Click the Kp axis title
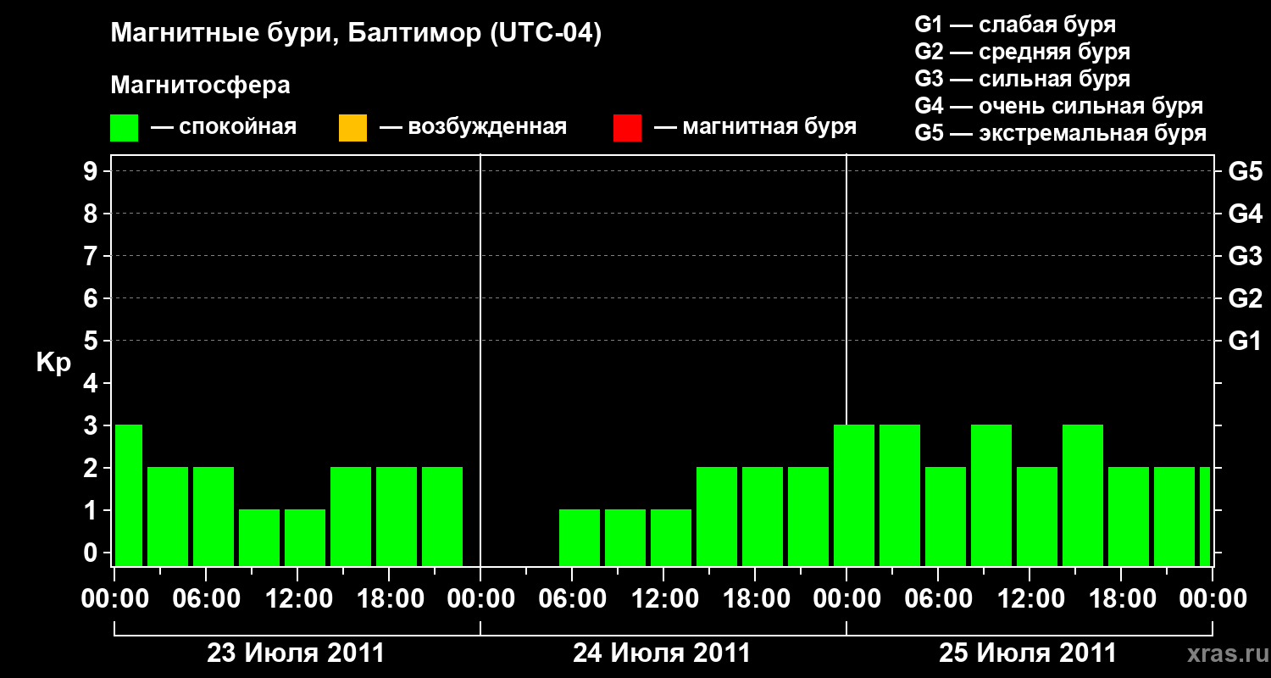This screenshot has height=678, width=1271. pyautogui.click(x=53, y=363)
